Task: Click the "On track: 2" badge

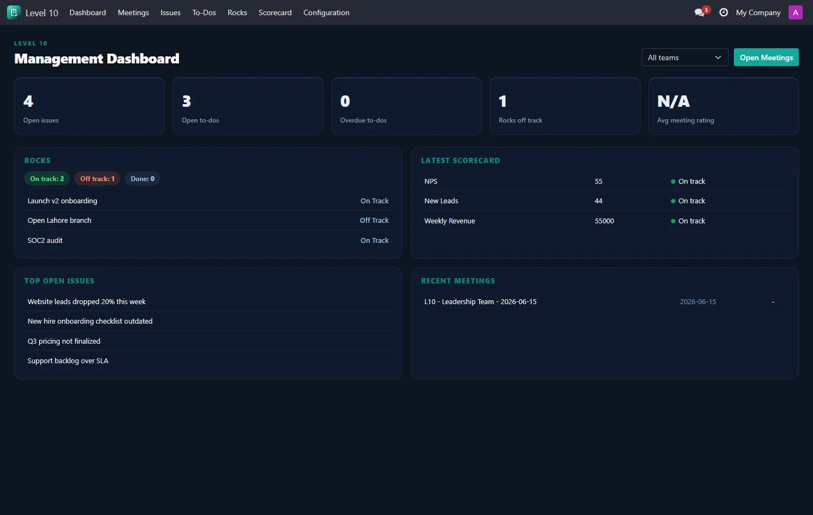Action: [47, 179]
